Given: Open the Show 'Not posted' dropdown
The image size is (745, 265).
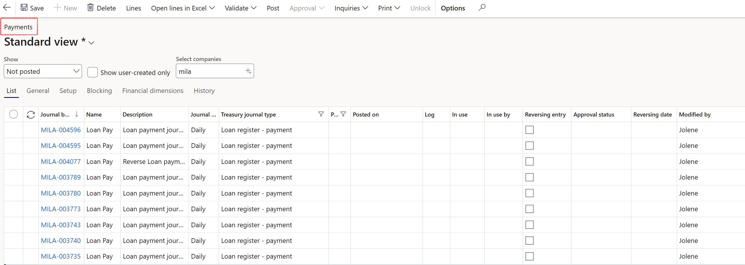Looking at the screenshot, I should pyautogui.click(x=43, y=71).
